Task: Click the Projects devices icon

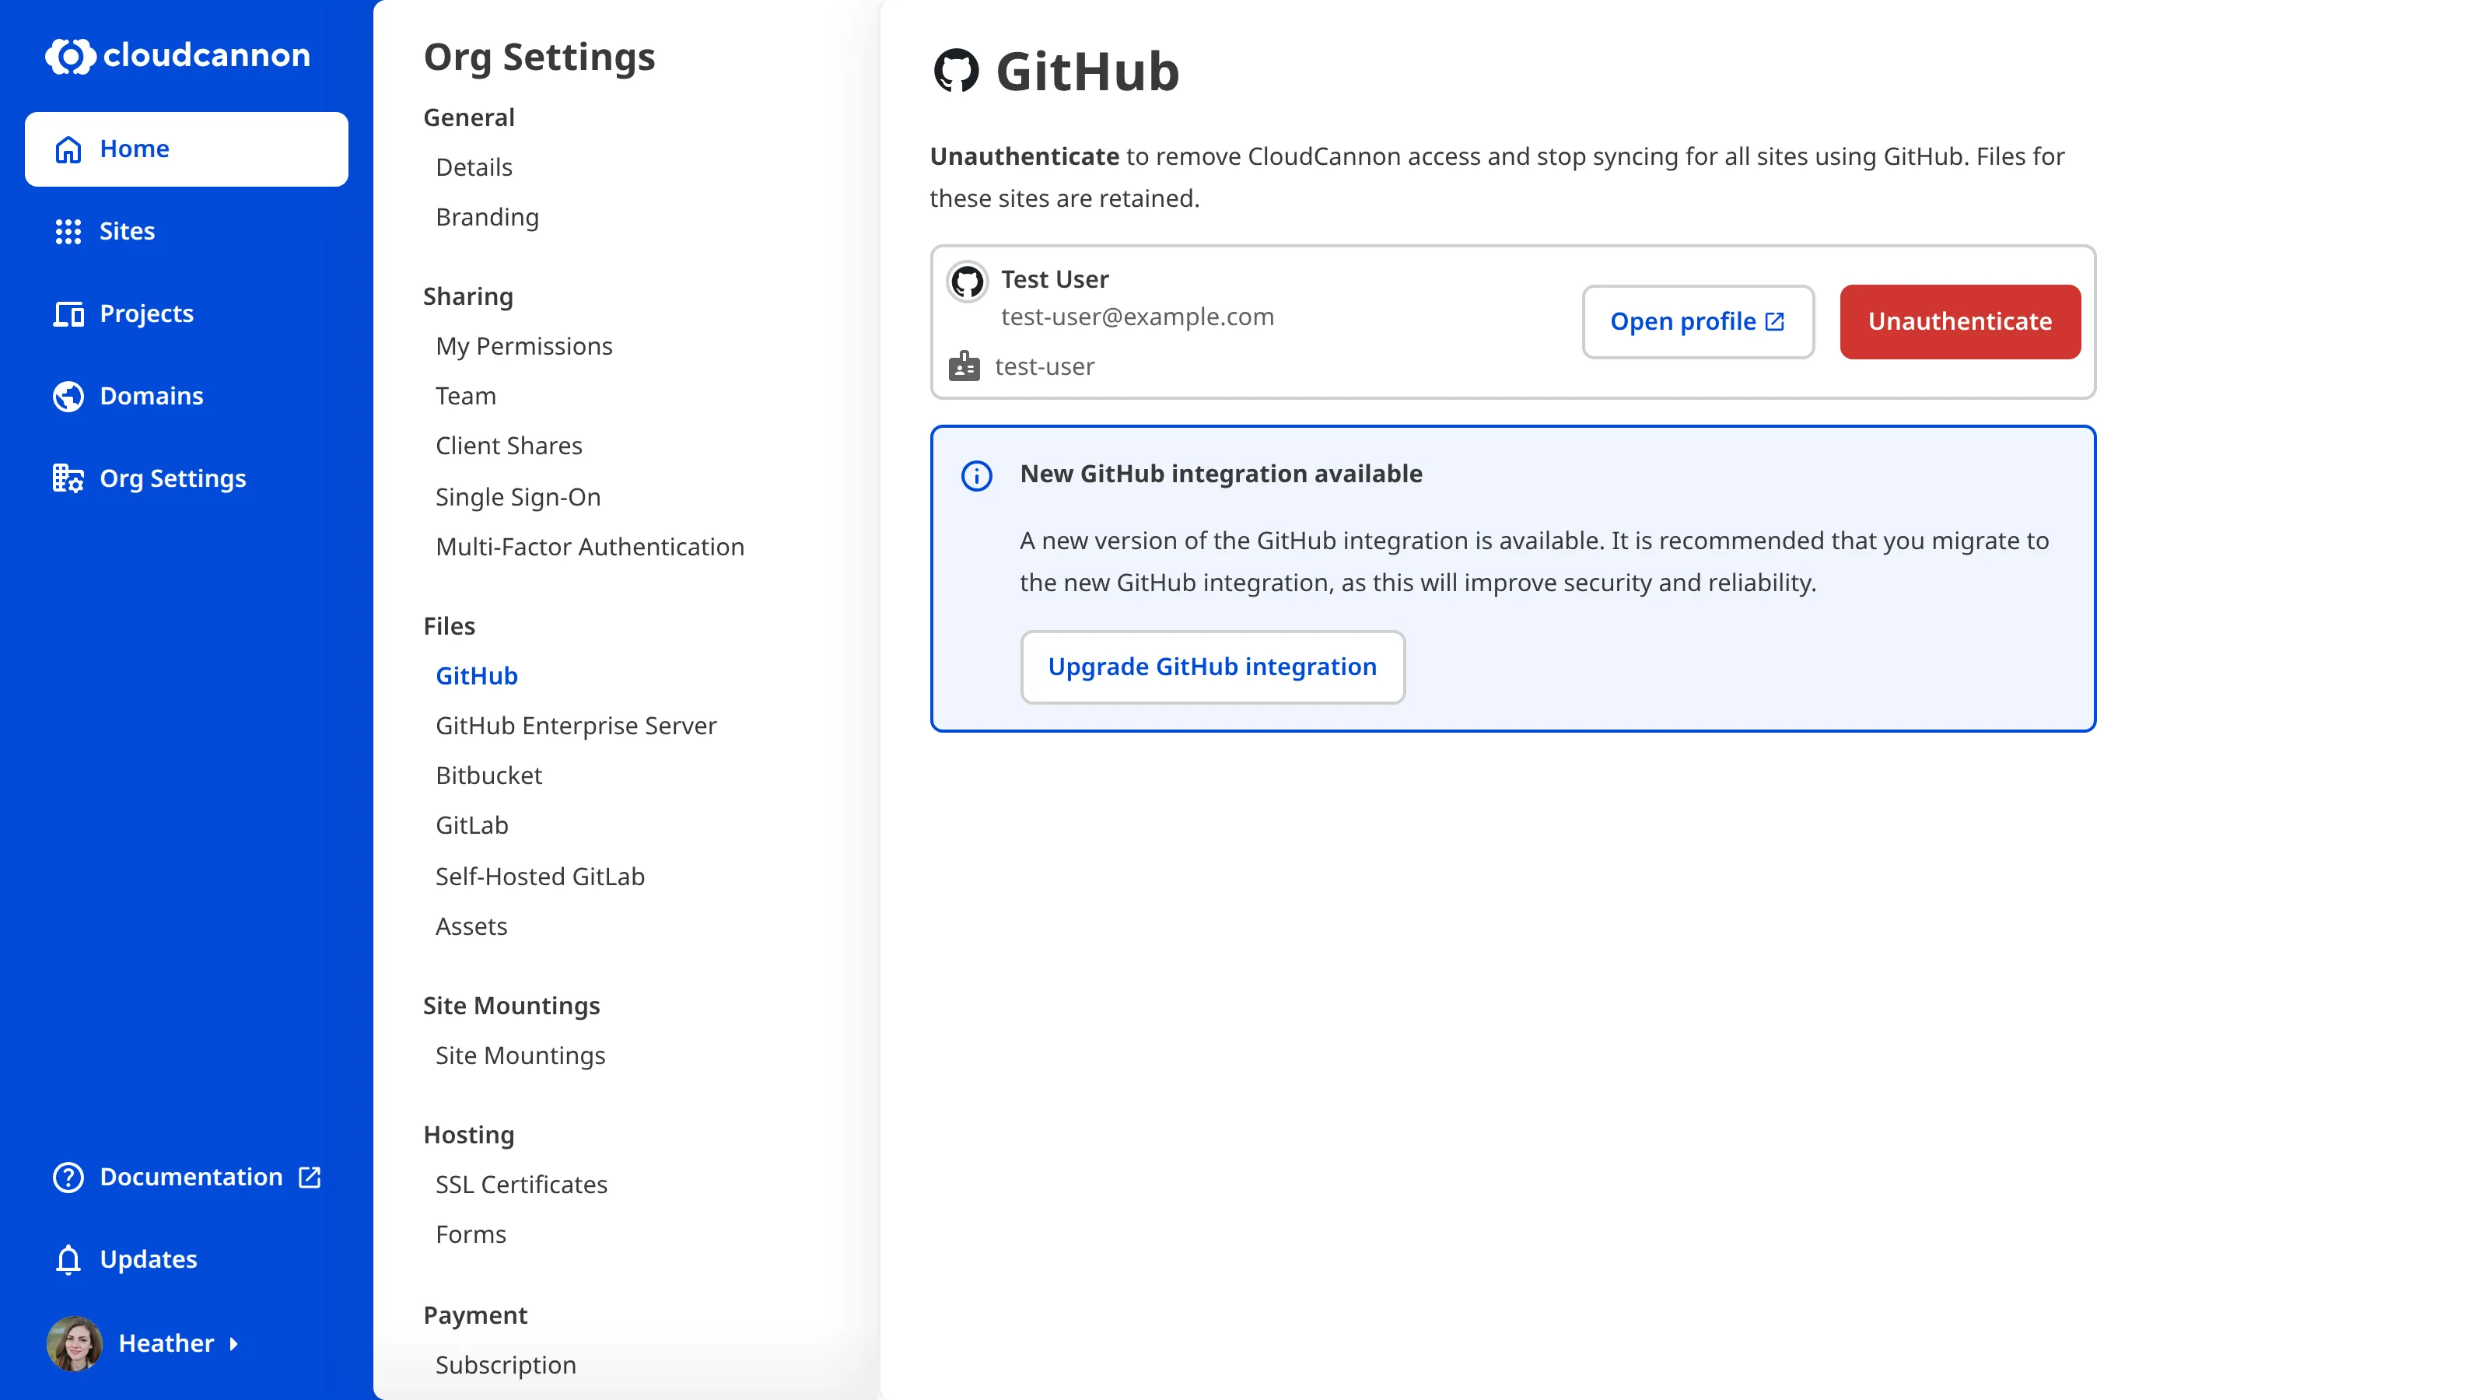Action: click(x=68, y=314)
